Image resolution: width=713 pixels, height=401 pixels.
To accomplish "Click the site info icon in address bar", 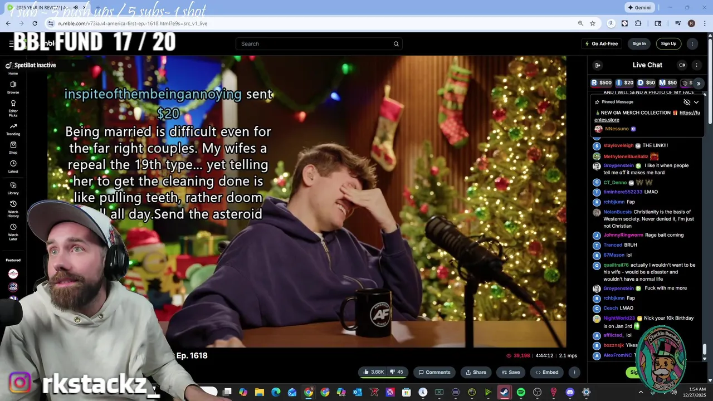I will (x=51, y=23).
